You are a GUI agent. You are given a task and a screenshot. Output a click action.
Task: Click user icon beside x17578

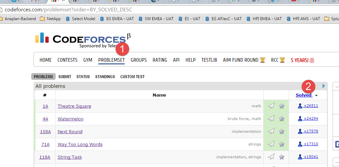point(300,131)
